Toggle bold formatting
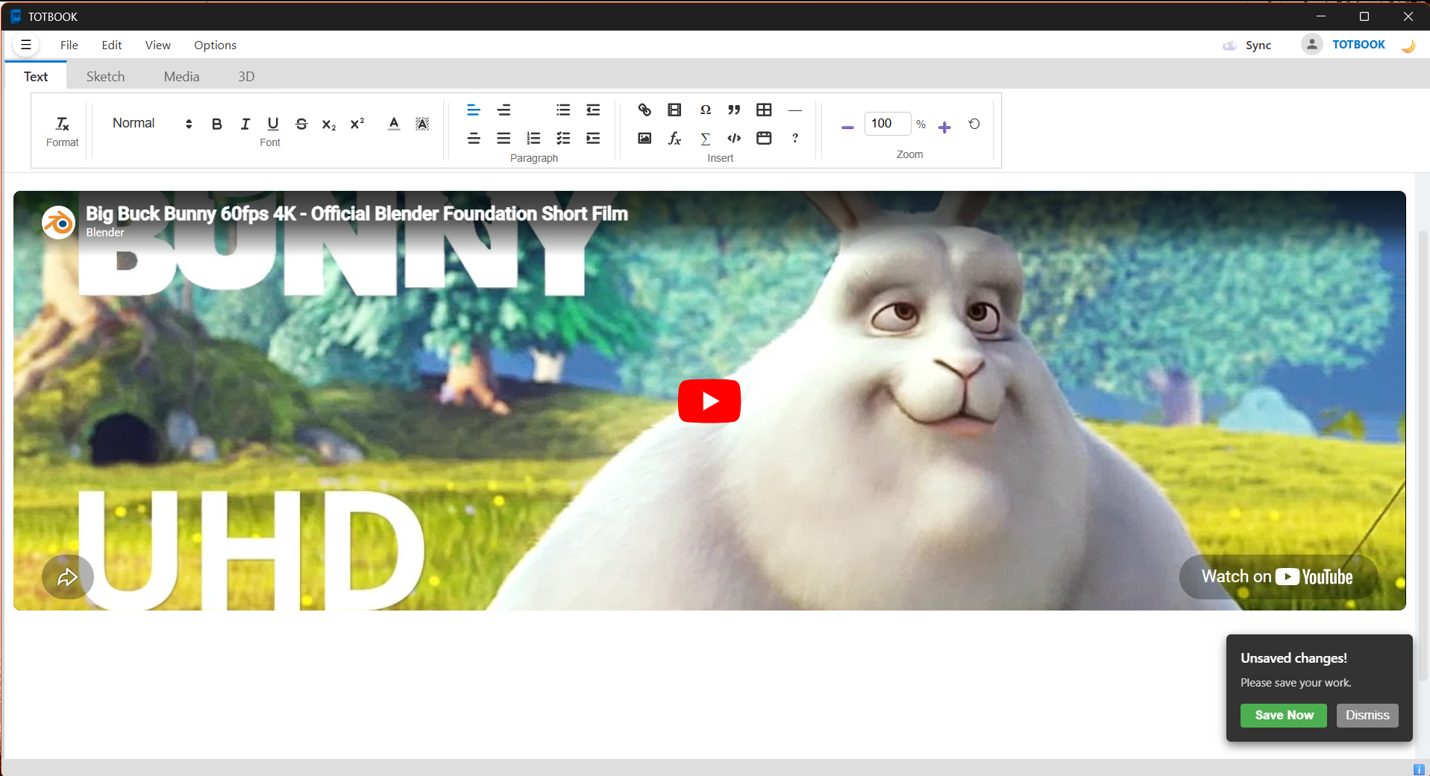 coord(216,124)
